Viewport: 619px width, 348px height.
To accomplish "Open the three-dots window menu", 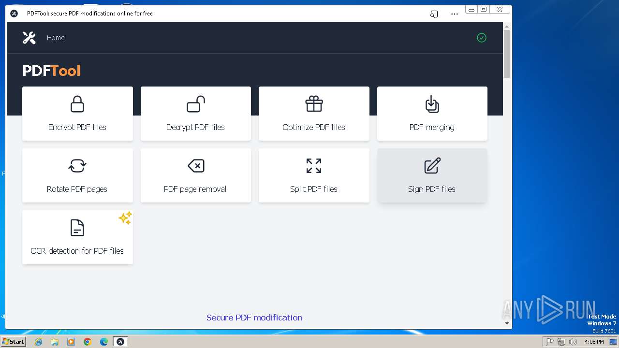I will (x=454, y=14).
